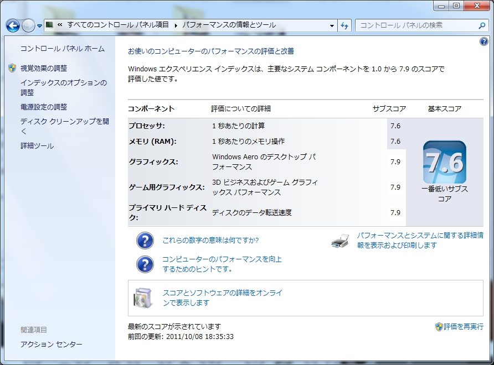Click shield icon beside 評価を再実行

click(439, 327)
